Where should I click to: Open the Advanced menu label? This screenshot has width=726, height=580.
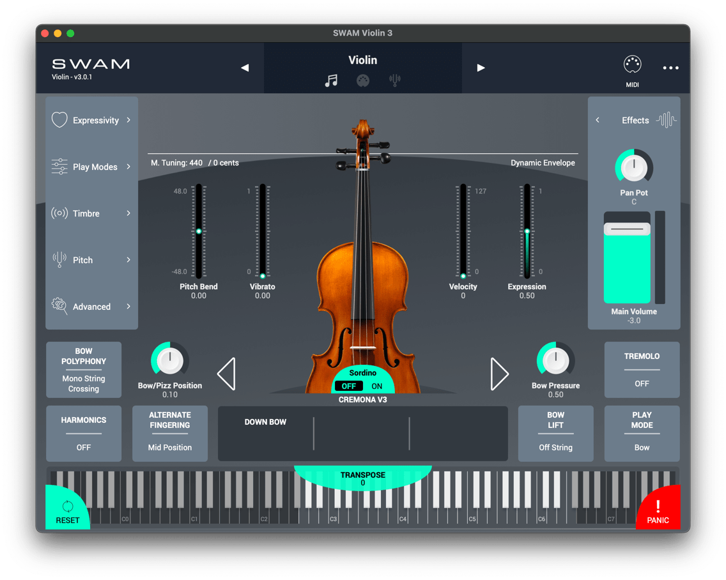pos(91,307)
